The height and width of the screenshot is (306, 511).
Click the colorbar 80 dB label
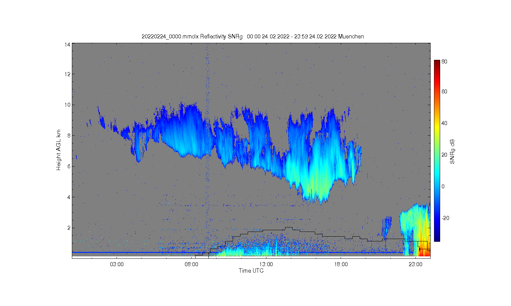444,62
